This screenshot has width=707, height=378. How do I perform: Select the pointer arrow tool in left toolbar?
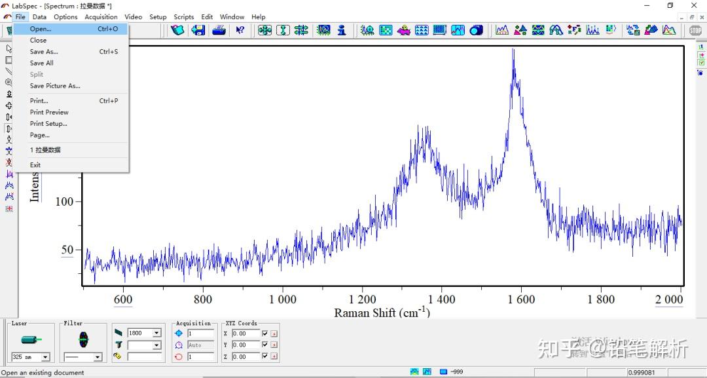9,48
